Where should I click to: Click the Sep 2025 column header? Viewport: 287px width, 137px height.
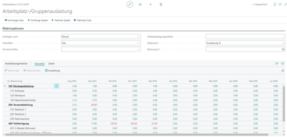(x=92, y=81)
